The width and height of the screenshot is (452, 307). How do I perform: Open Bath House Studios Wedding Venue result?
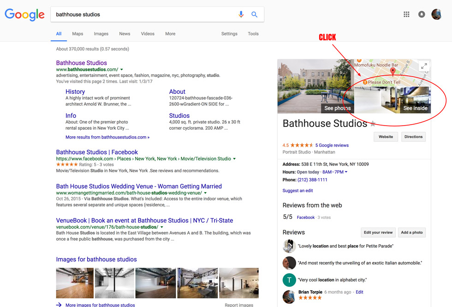pyautogui.click(x=139, y=187)
